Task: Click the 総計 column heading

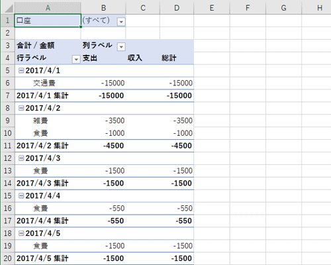Action: [x=169, y=58]
